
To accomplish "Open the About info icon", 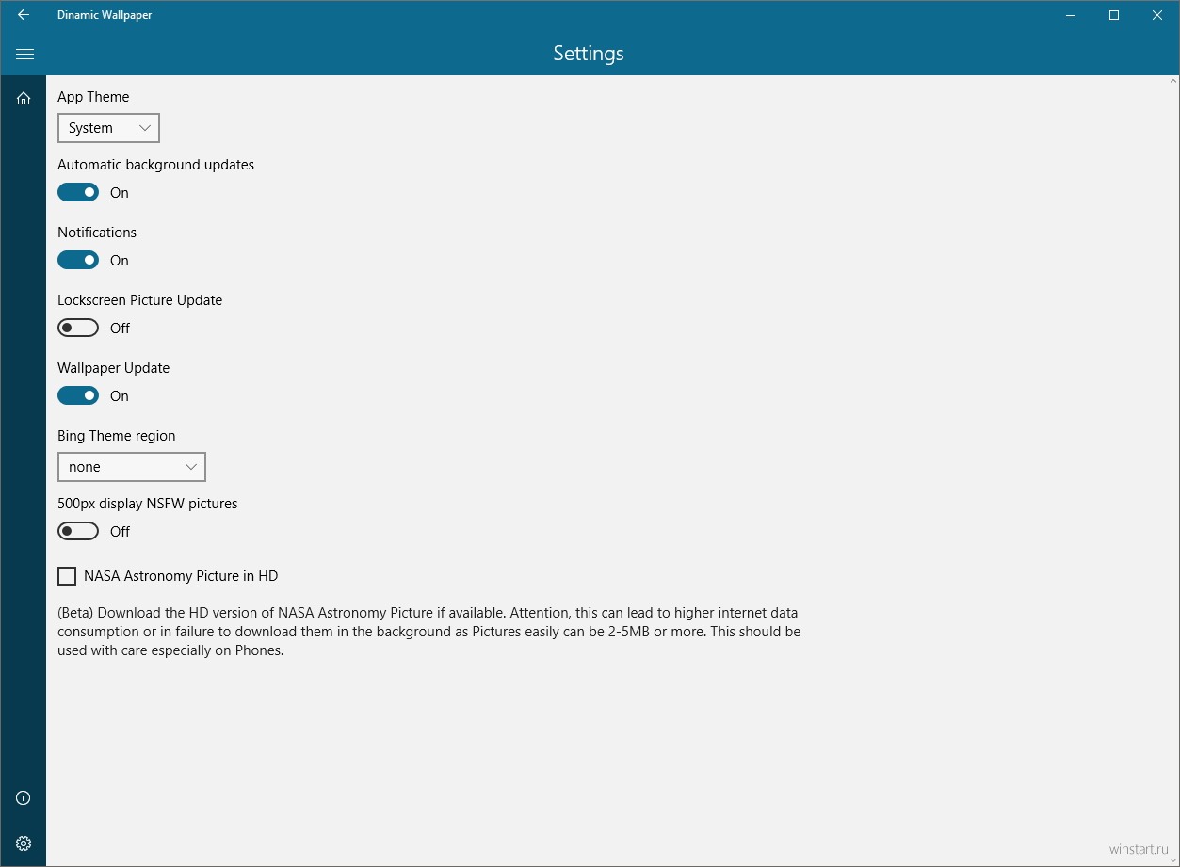I will (24, 798).
